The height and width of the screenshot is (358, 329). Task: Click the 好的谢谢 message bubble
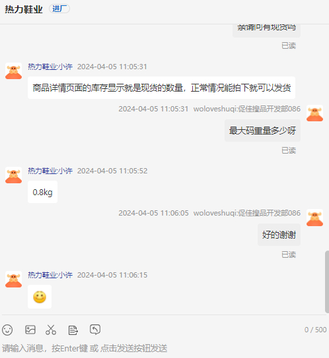[279, 235]
